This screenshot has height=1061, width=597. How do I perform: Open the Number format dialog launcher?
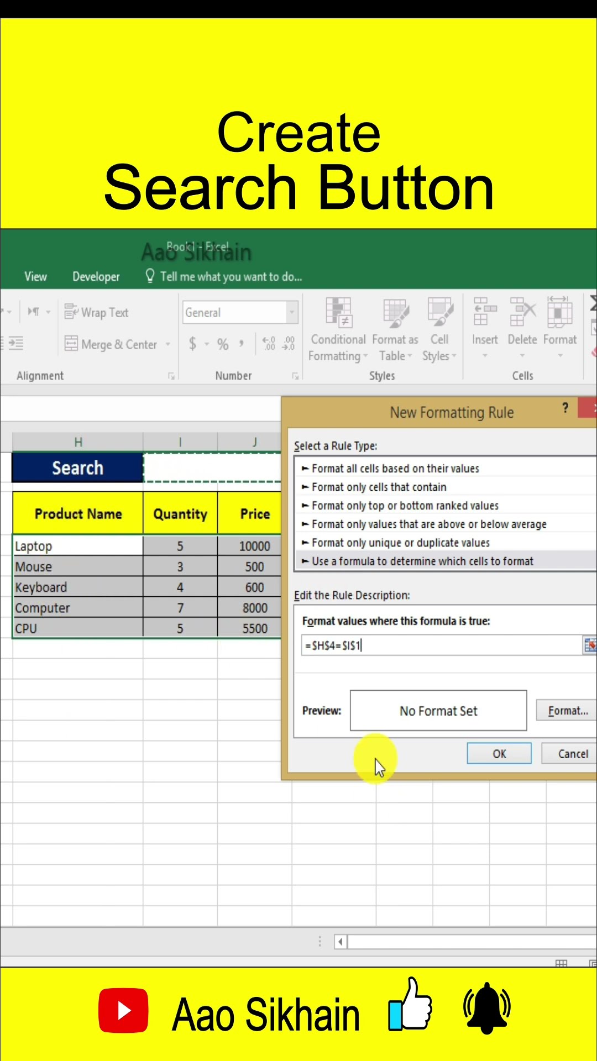295,376
